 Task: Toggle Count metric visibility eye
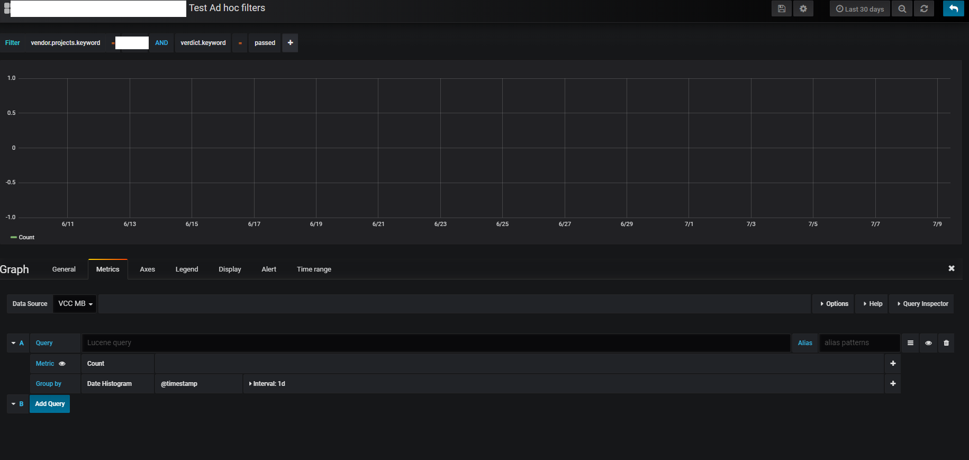(x=62, y=364)
